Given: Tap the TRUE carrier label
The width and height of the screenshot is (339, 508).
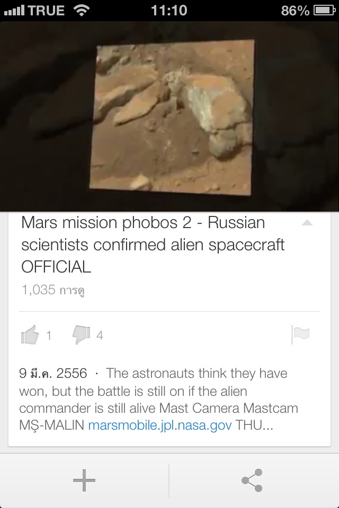Looking at the screenshot, I should point(47,11).
